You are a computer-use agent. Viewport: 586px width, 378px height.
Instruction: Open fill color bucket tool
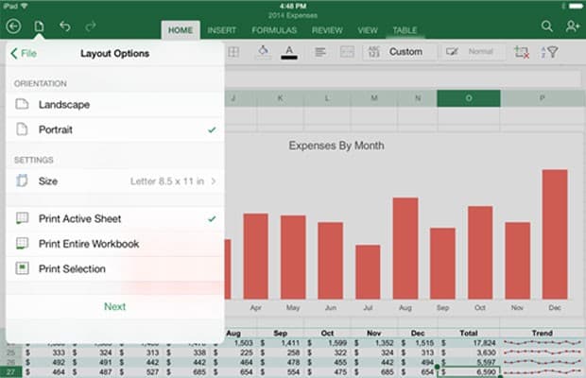[x=263, y=52]
